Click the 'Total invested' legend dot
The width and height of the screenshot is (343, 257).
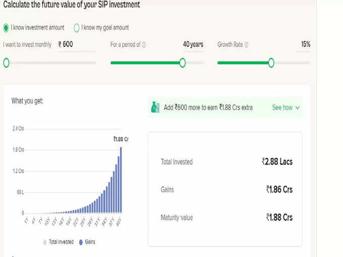(x=46, y=242)
